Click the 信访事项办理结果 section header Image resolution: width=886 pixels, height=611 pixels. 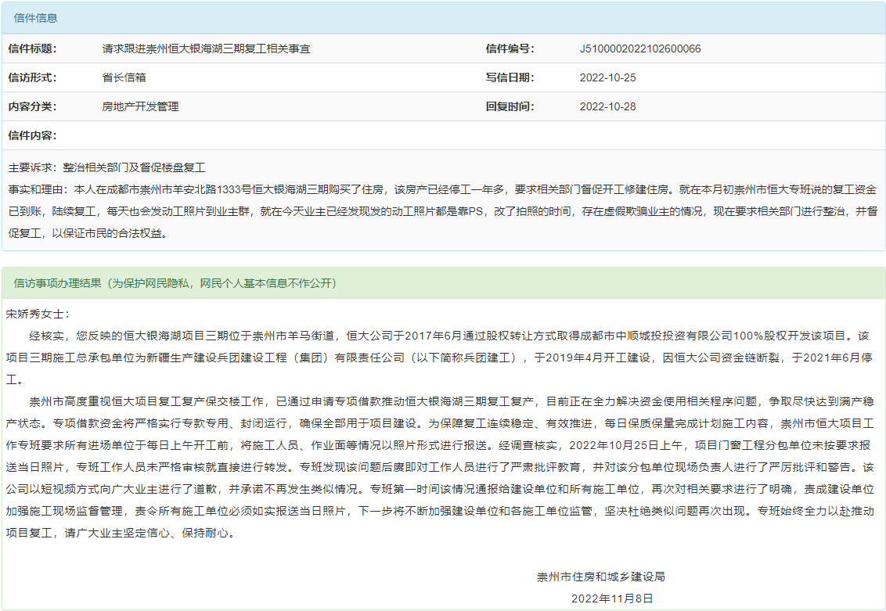click(x=175, y=282)
